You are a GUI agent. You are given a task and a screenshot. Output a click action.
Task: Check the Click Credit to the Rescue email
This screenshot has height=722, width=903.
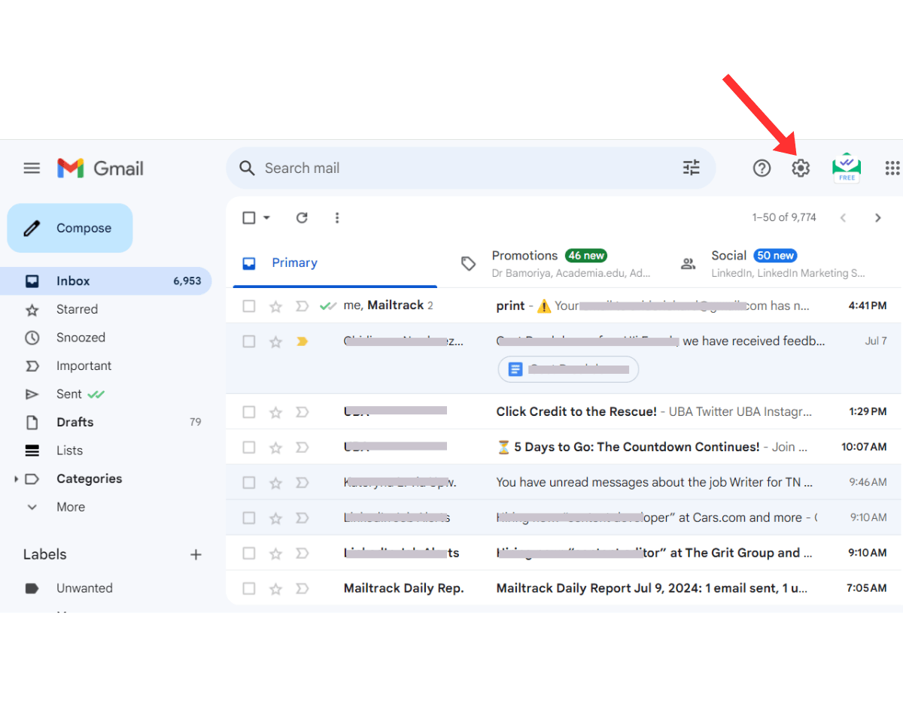pyautogui.click(x=249, y=412)
